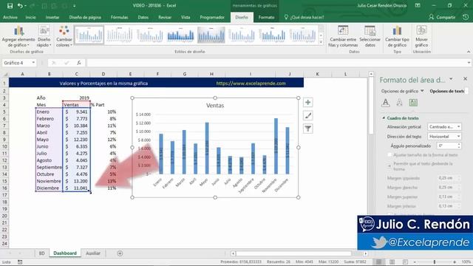Expand the chart styles gallery
This screenshot has width=473, height=266.
click(321, 43)
